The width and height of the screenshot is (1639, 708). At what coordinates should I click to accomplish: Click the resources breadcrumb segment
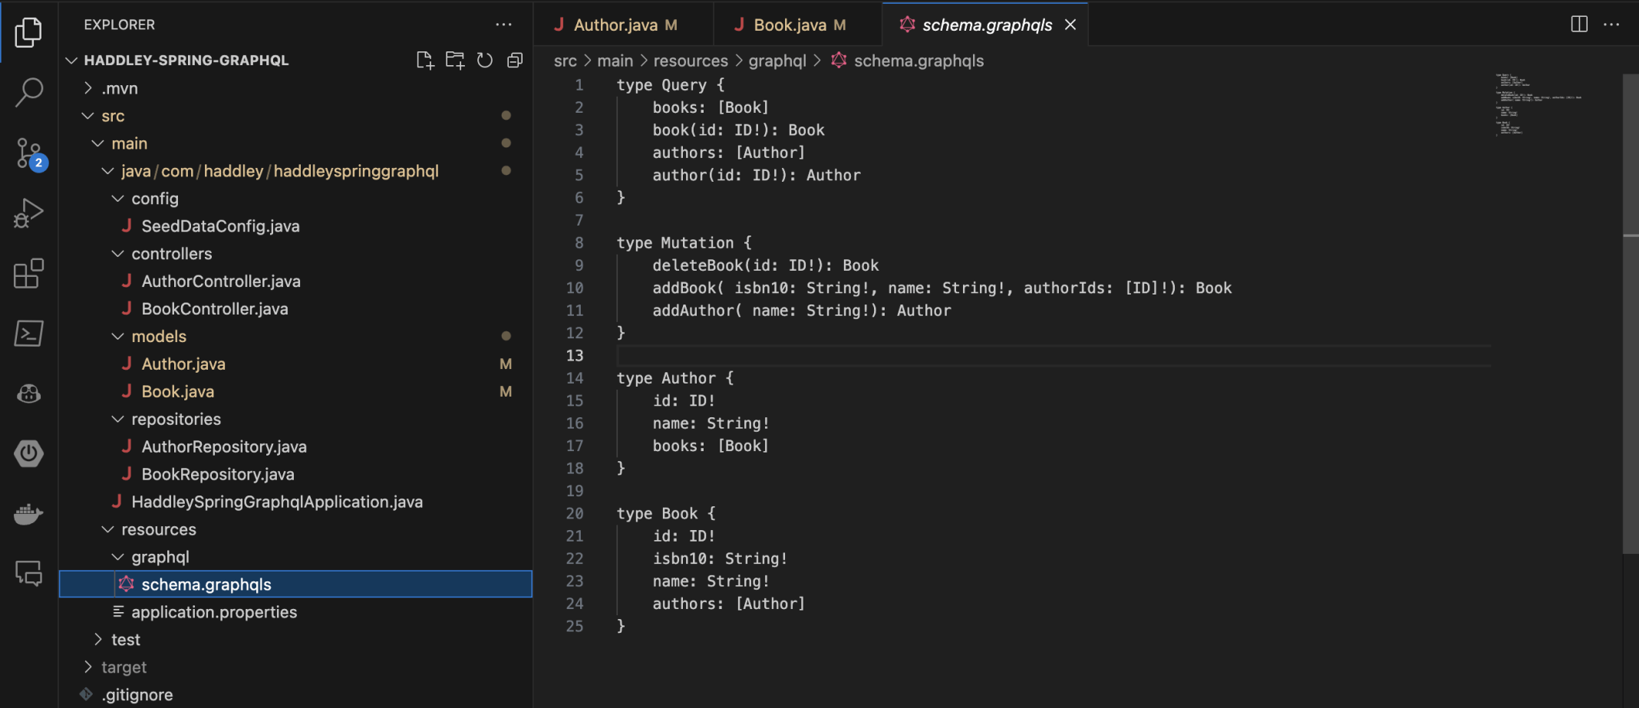(x=690, y=61)
